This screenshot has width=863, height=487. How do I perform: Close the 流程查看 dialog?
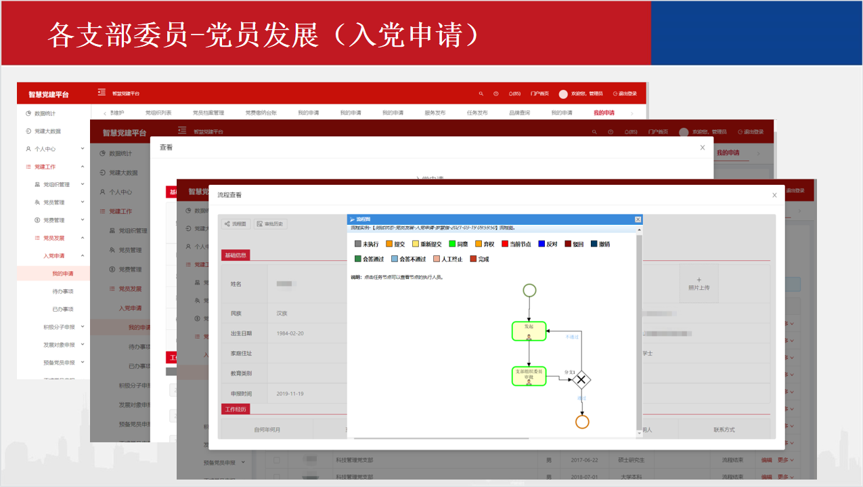pos(774,195)
